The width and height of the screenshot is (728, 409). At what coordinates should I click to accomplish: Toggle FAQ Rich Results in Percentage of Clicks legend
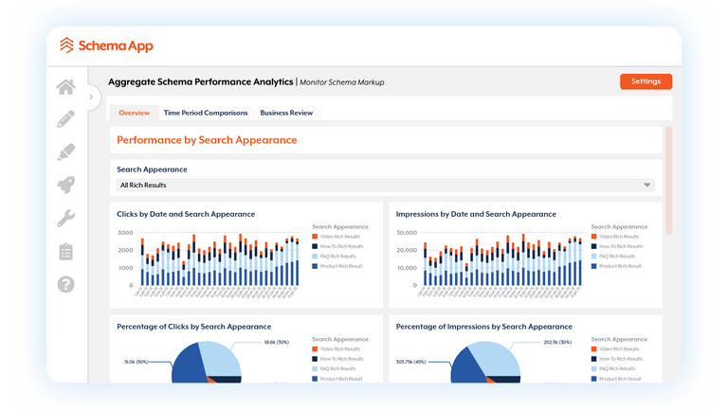[335, 368]
